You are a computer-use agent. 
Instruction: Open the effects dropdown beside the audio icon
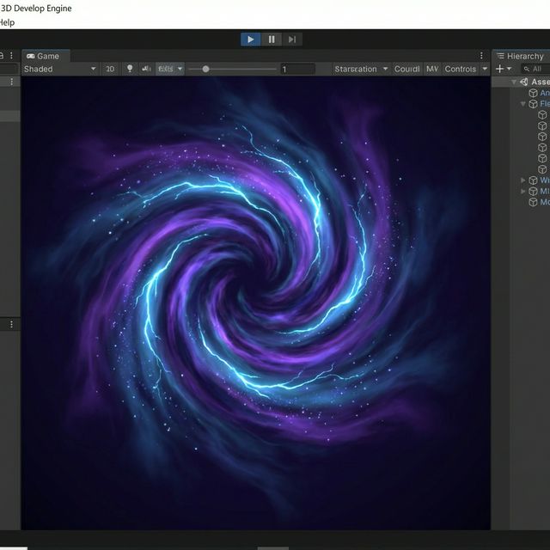[169, 69]
